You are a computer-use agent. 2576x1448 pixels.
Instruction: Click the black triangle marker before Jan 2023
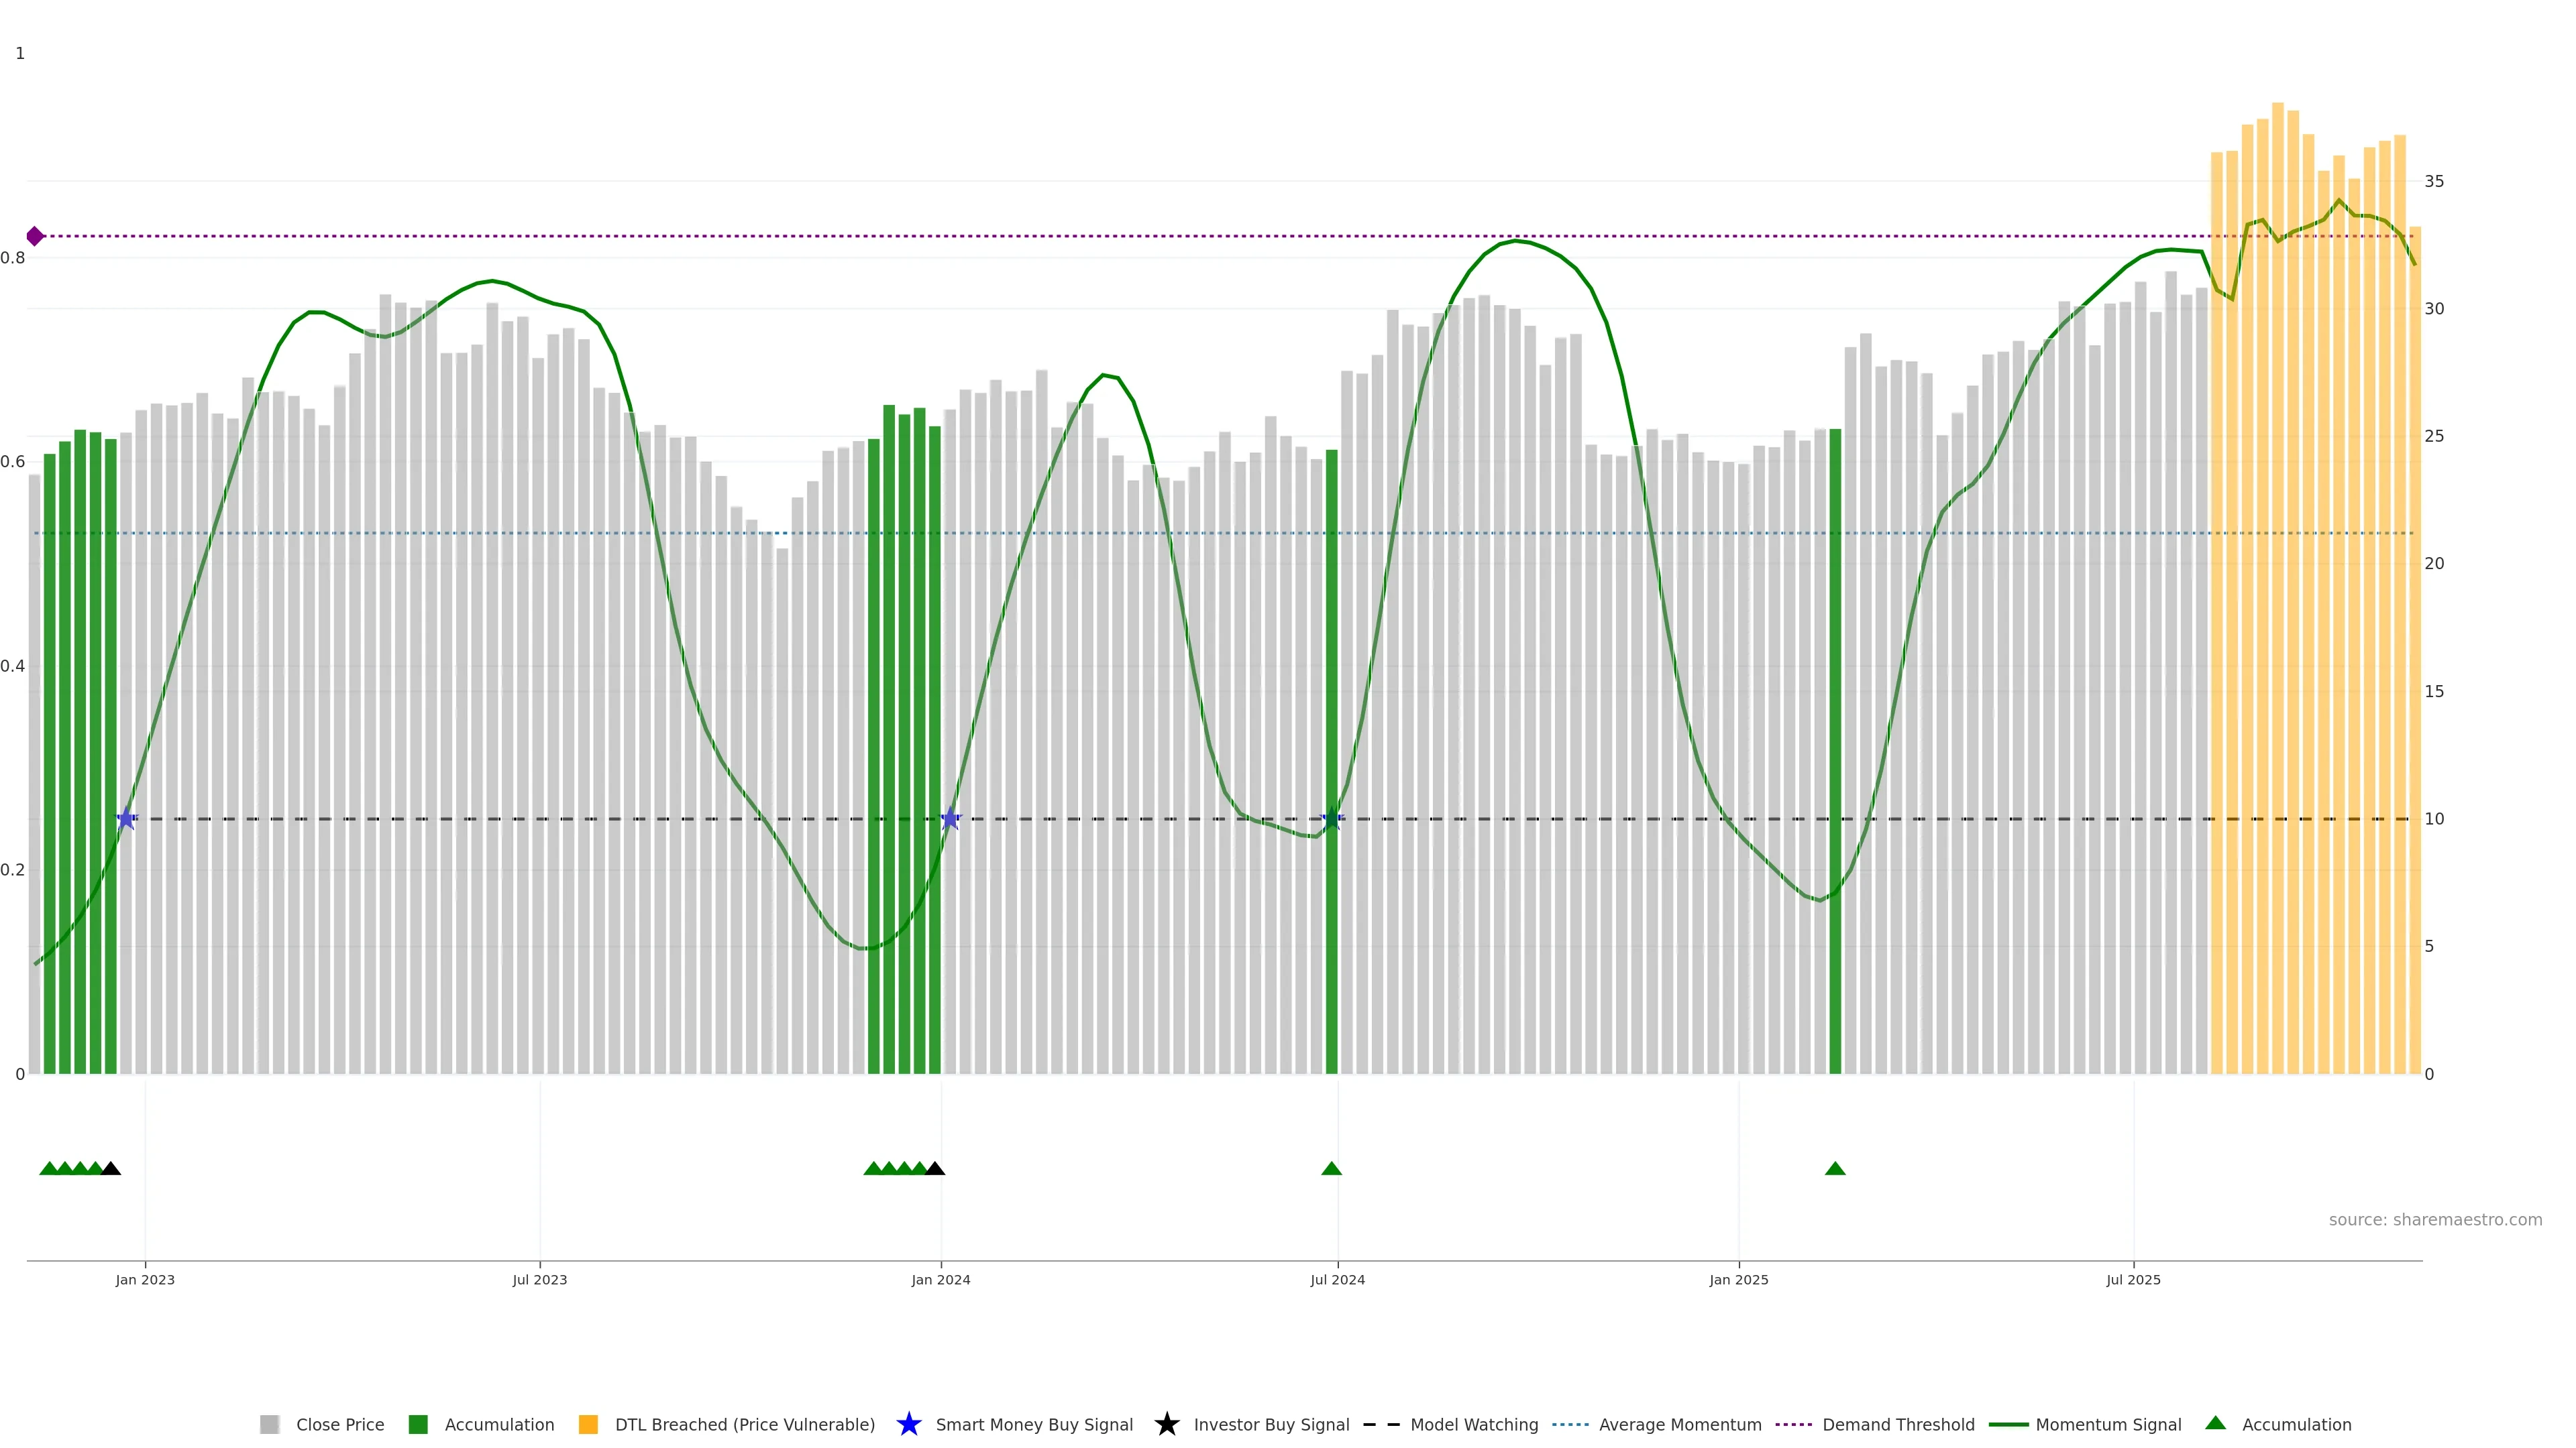point(111,1169)
